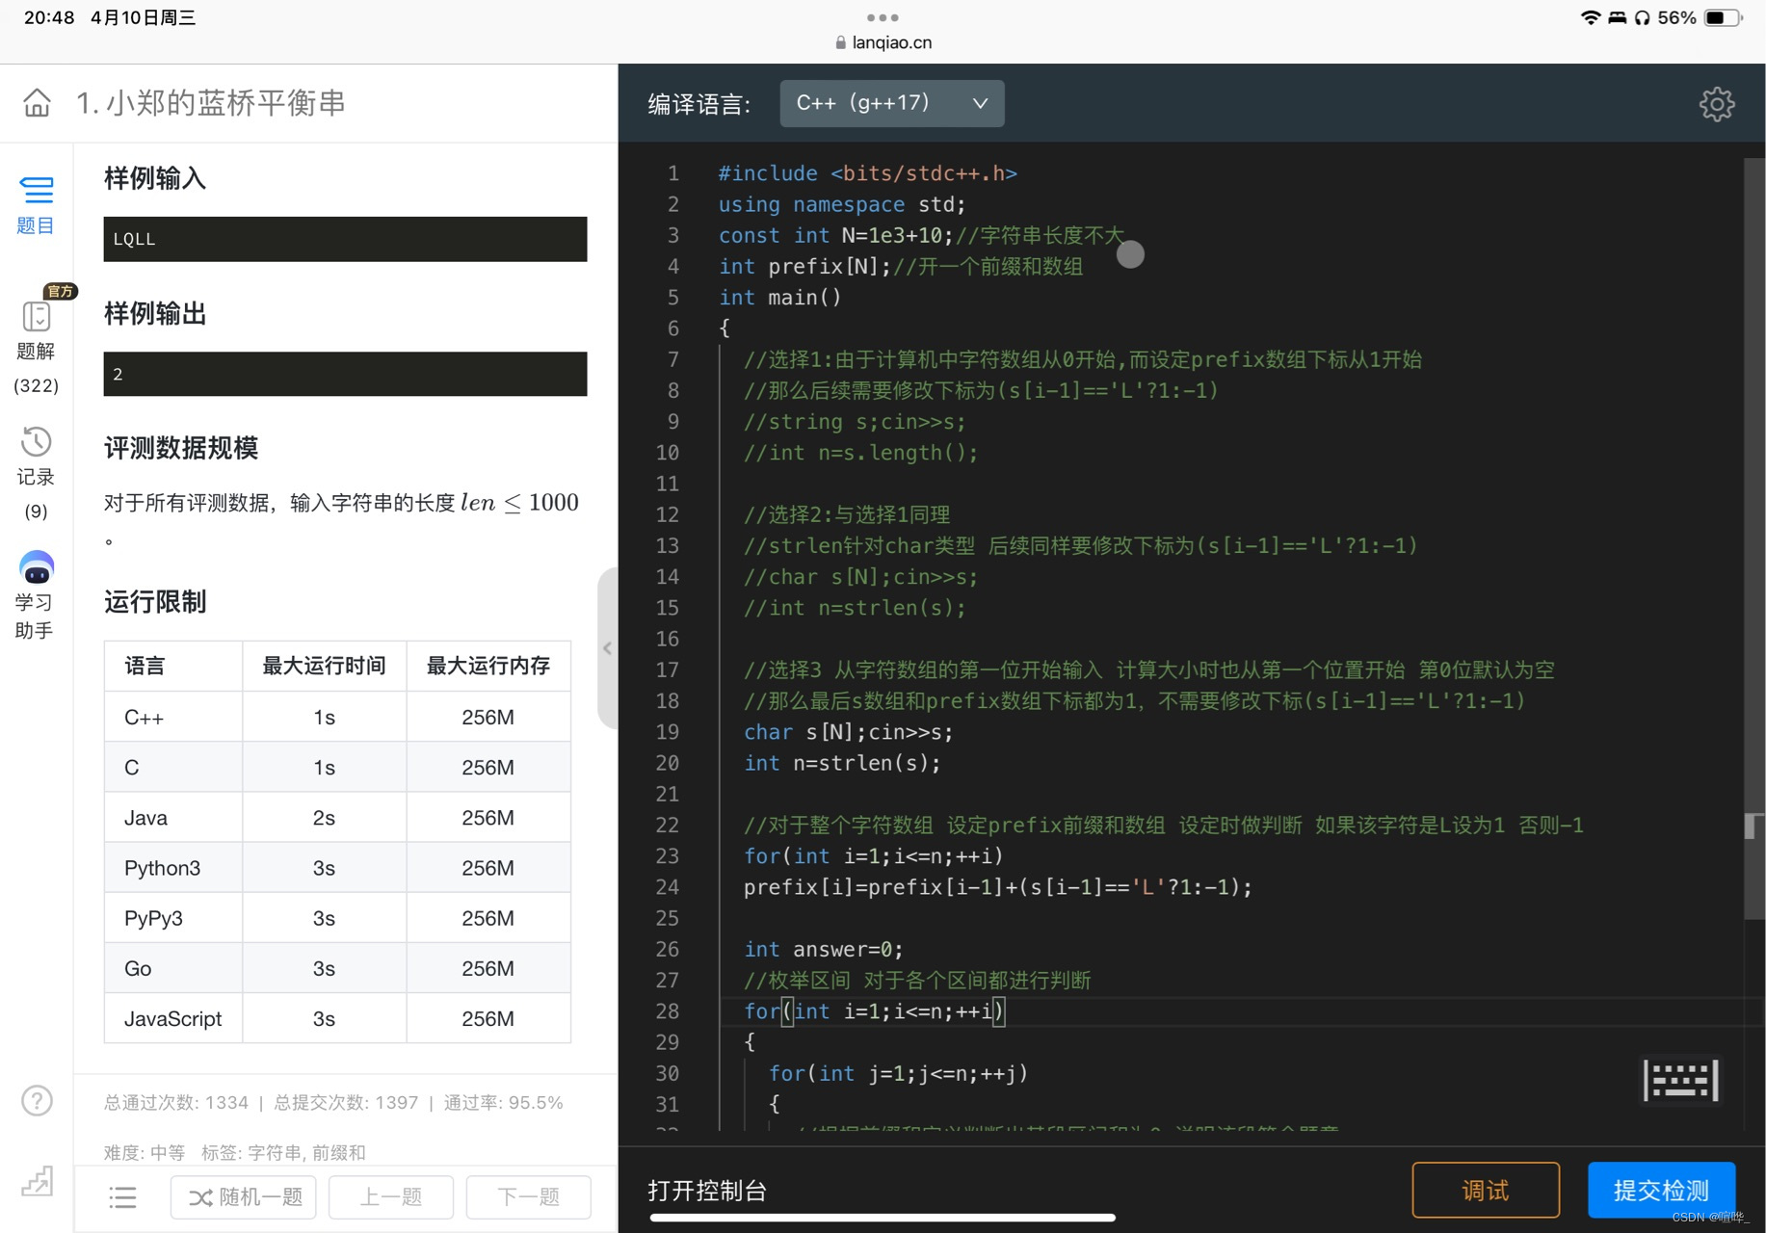Image resolution: width=1766 pixels, height=1233 pixels.
Task: Open the compile language dropdown C++ (g++17)
Action: (x=891, y=103)
